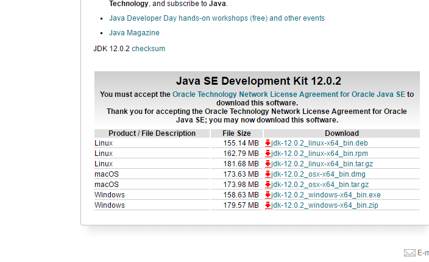Image resolution: width=429 pixels, height=262 pixels.
Task: Open the JDK 12.0.2 checksum link
Action: click(x=148, y=49)
